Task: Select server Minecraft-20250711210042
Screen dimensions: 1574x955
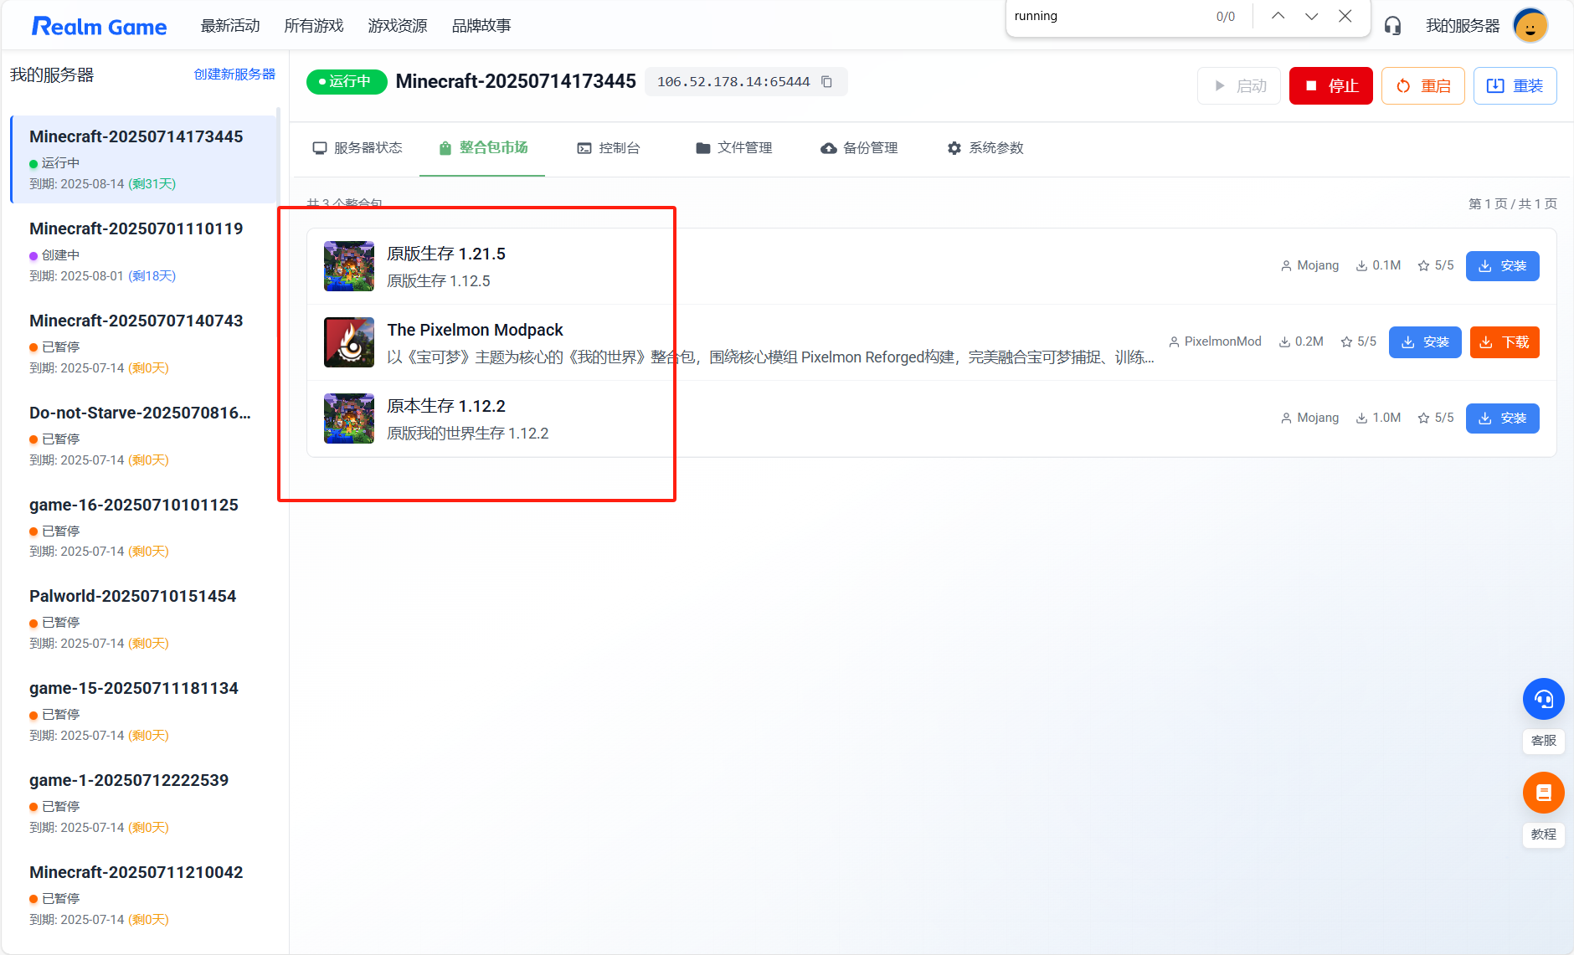Action: tap(144, 895)
